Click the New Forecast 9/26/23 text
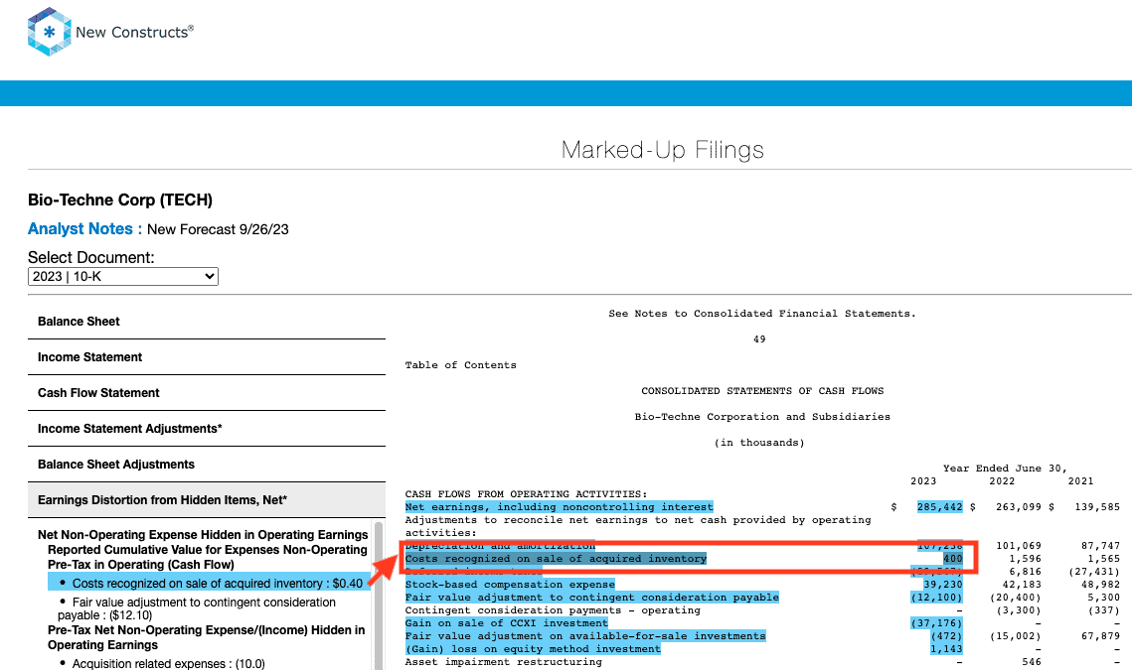Image resolution: width=1132 pixels, height=670 pixels. [x=218, y=229]
